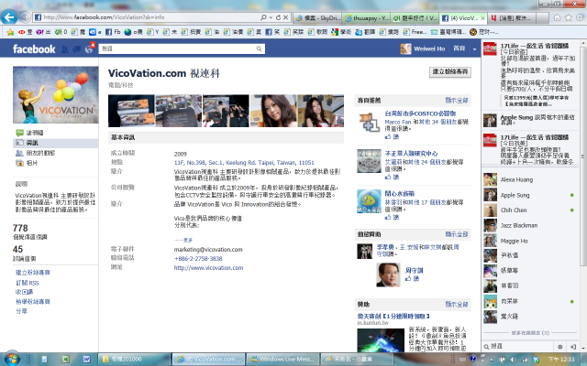Viewport: 587px width, 366px height.
Task: Click the marketing@vicovation.com email text
Action: [x=208, y=250]
